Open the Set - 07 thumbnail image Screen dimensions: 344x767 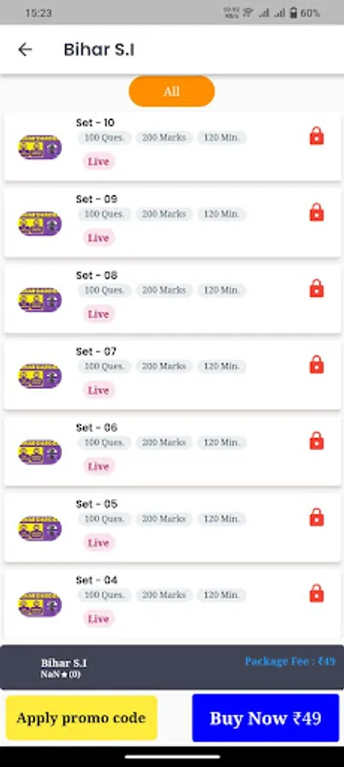point(40,376)
